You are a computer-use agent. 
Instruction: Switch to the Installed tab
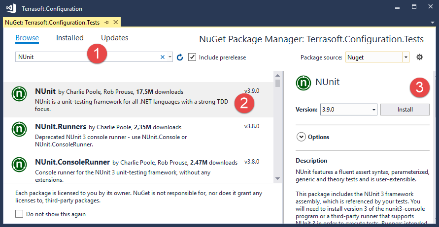point(69,38)
